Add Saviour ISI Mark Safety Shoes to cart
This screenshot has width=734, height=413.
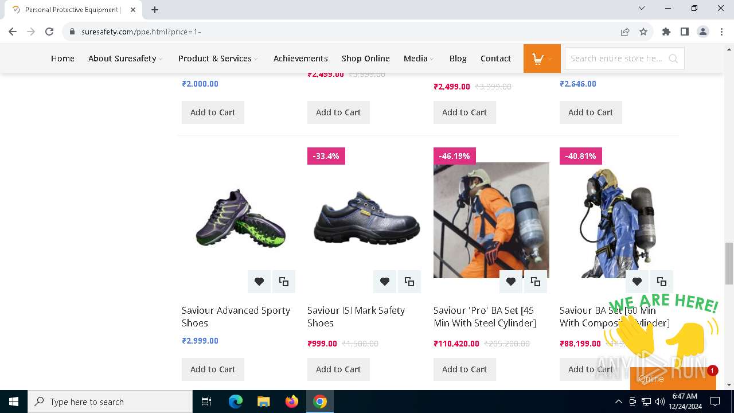point(338,369)
